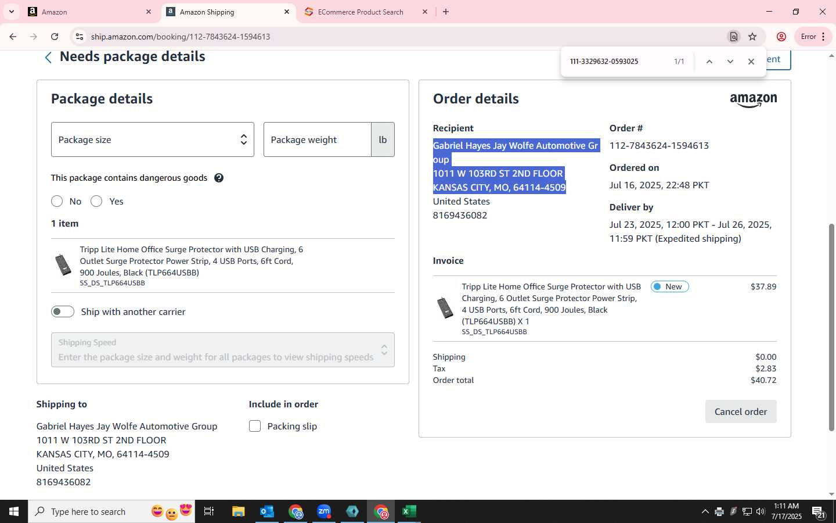Click the SKU SS_DS_TLP664USBB under Invoice
Screen dimensions: 836x523
(495, 332)
